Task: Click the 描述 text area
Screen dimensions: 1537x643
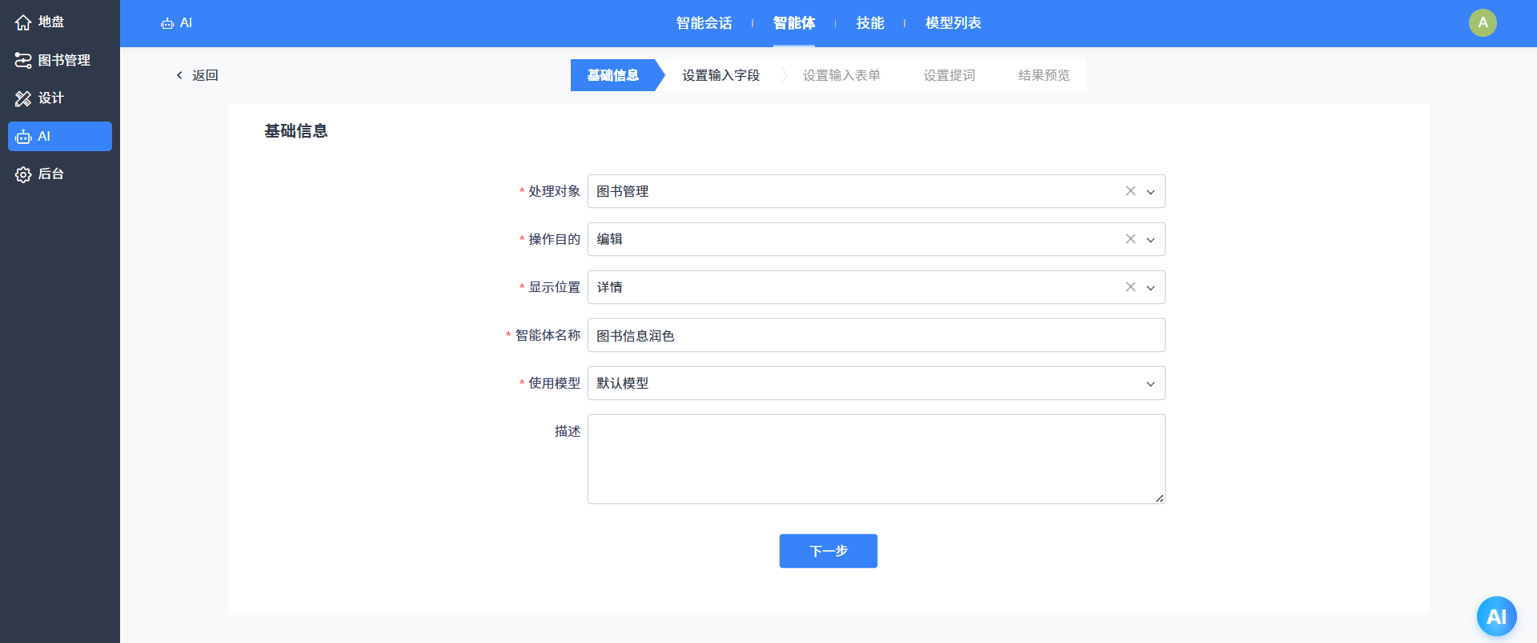Action: click(876, 459)
